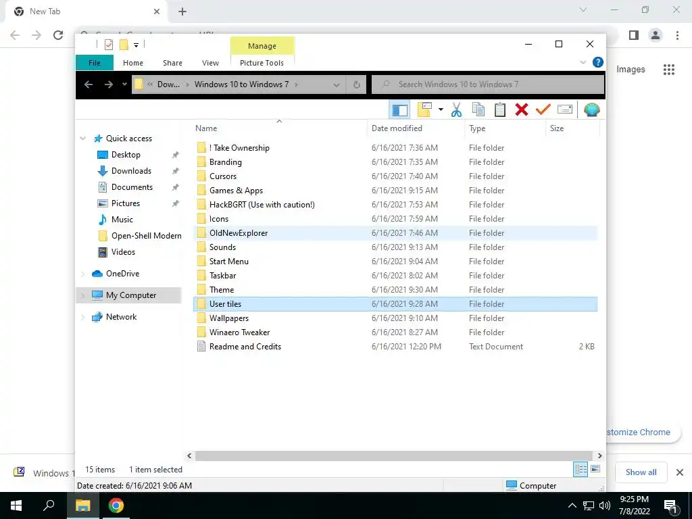
Task: Switch to the Share ribbon tab
Action: [x=172, y=63]
